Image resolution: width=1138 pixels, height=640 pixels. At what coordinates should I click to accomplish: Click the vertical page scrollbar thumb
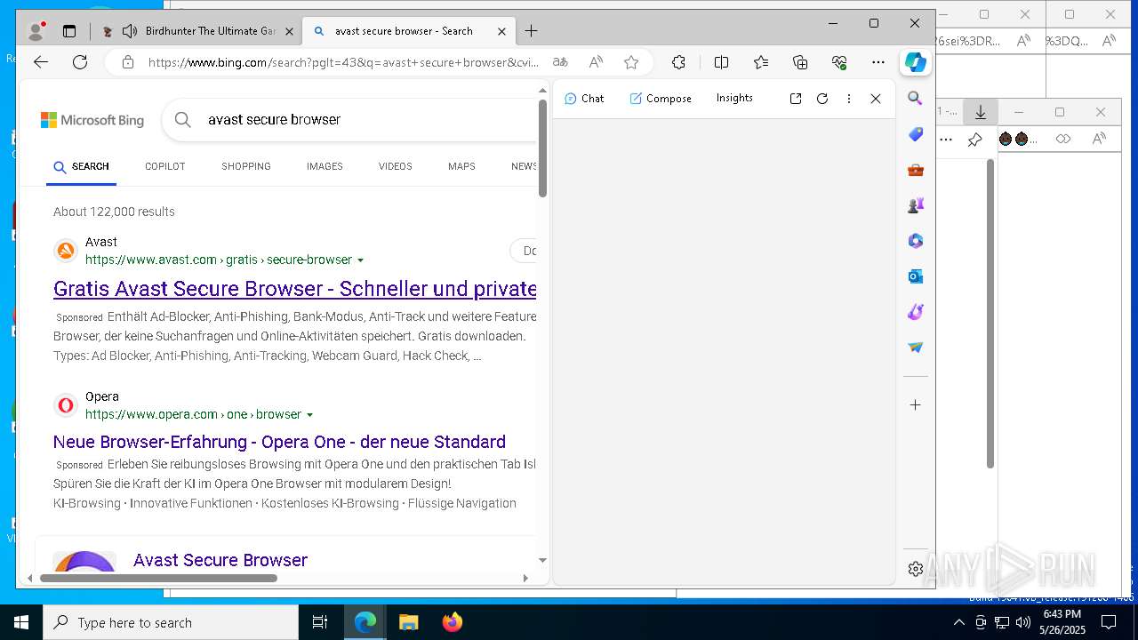point(542,148)
